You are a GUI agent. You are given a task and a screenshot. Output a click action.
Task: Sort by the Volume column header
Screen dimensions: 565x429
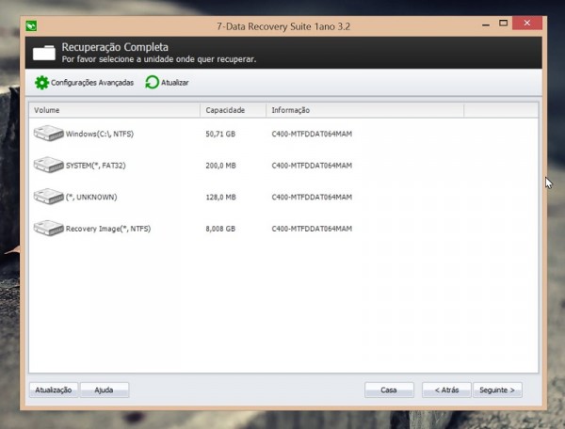tap(115, 110)
